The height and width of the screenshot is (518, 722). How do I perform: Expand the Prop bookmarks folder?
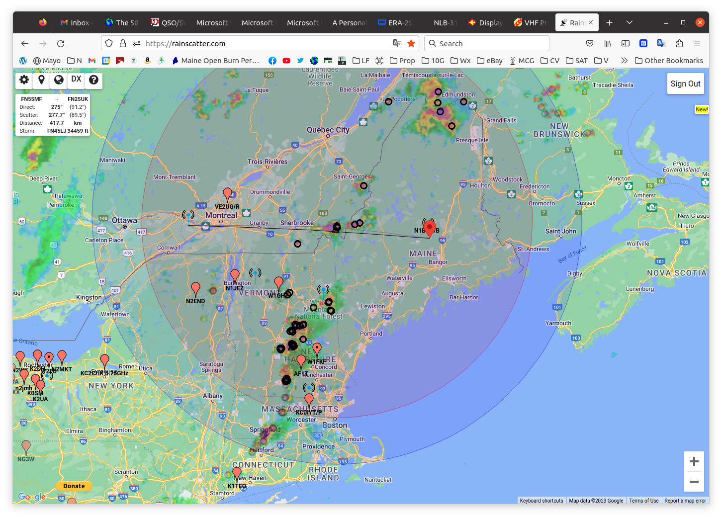click(x=402, y=61)
